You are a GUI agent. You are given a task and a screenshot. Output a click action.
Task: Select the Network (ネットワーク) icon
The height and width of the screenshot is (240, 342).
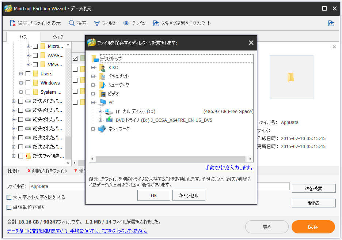[102, 129]
